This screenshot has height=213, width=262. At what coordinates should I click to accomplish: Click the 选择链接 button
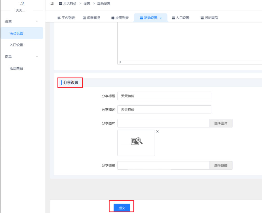pos(221,165)
